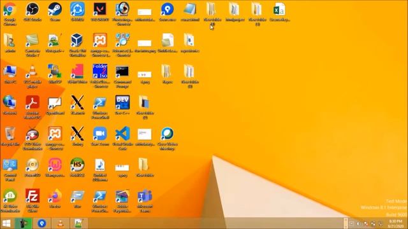Open the Dev-C++ shortcut
Image resolution: width=408 pixels, height=229 pixels.
[122, 105]
